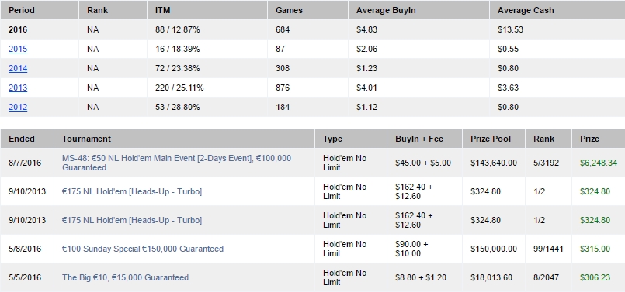Sort by the Prize column header
Viewport: 625px width, 292px height.
point(589,139)
